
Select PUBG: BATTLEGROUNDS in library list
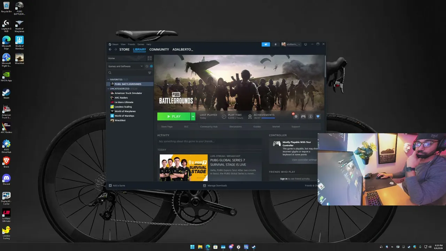tap(130, 84)
